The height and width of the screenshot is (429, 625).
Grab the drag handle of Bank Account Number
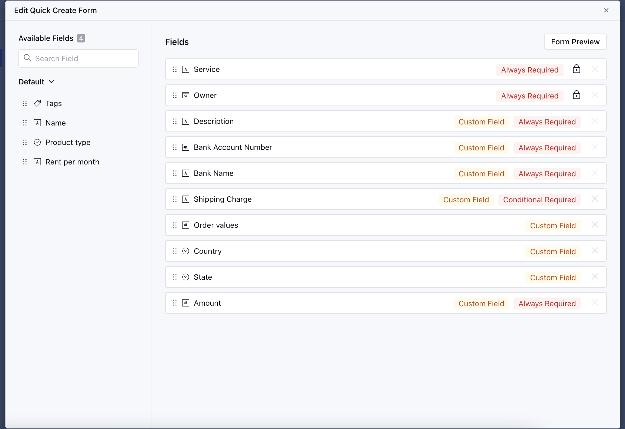(x=175, y=147)
